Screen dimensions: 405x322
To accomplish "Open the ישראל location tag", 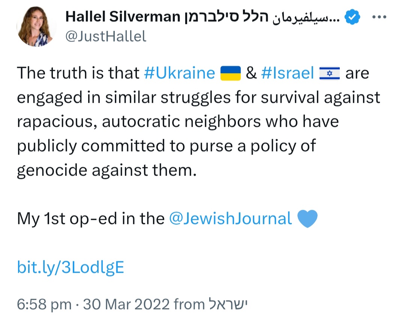I will click(228, 304).
